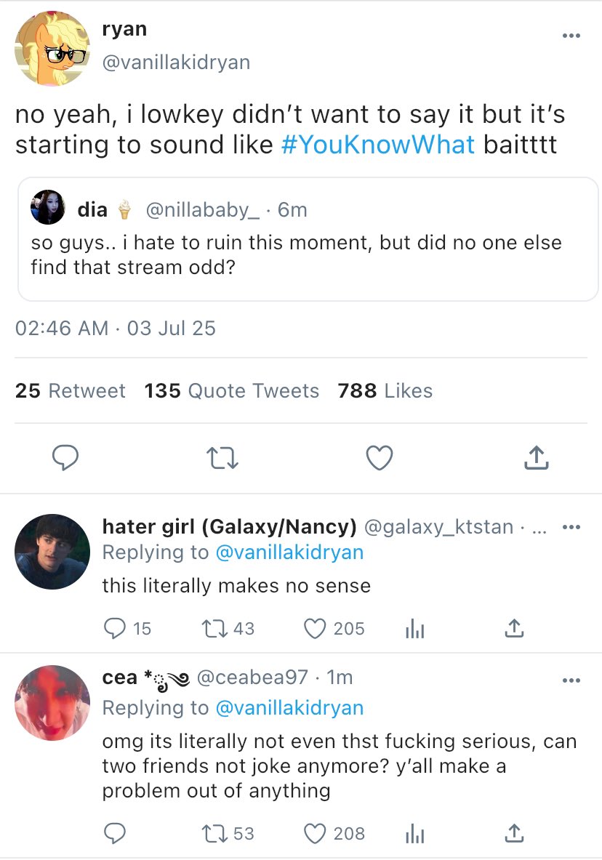
Task: Like ryan's main tweet
Action: 379,458
